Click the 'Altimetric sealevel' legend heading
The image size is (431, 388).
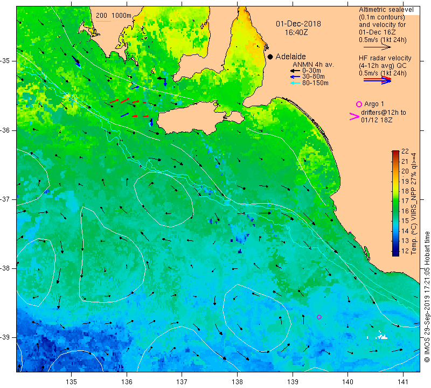(x=386, y=10)
